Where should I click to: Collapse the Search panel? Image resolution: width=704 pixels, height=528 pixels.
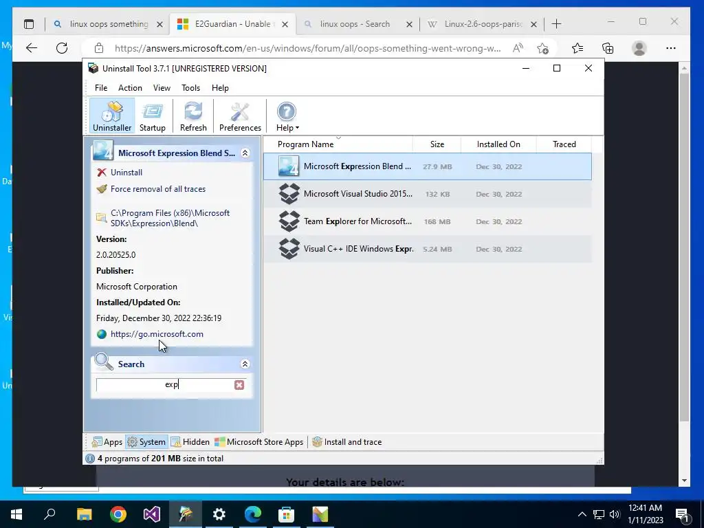(x=245, y=364)
